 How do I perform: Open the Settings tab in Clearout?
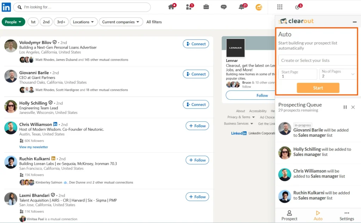347,216
